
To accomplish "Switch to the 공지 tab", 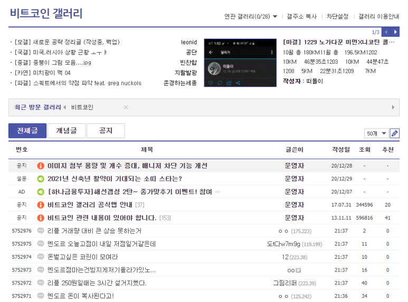I will [106, 131].
